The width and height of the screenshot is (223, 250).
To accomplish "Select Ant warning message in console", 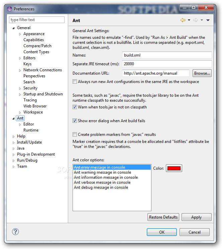I will coord(112,172).
